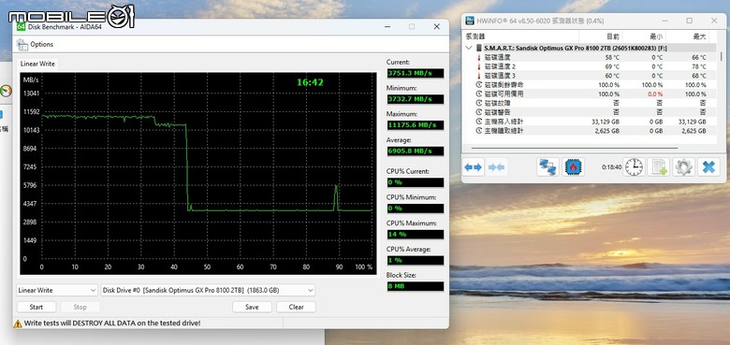This screenshot has width=730, height=345.
Task: Click the 0:18:40 elapsed time in HWiNFO
Action: click(611, 167)
